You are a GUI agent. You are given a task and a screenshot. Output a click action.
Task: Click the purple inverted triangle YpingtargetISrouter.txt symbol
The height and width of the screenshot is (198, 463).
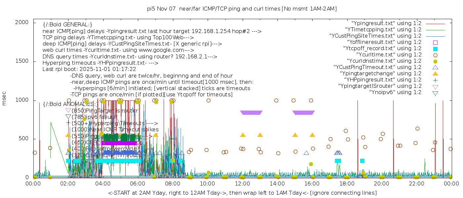[x=435, y=86]
